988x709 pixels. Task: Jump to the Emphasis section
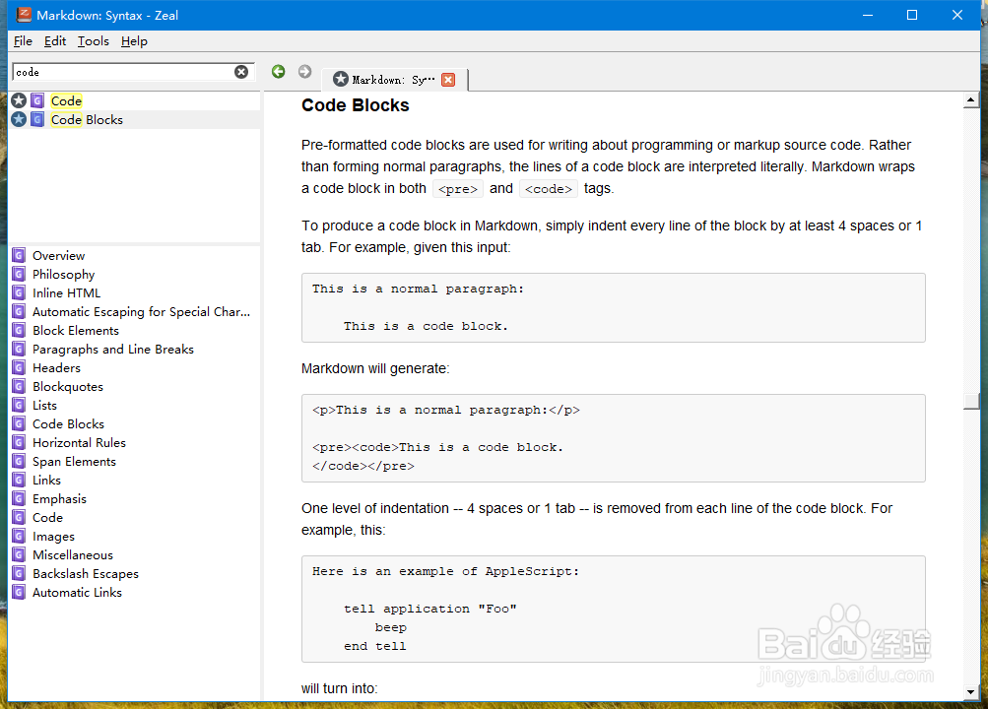tap(59, 498)
